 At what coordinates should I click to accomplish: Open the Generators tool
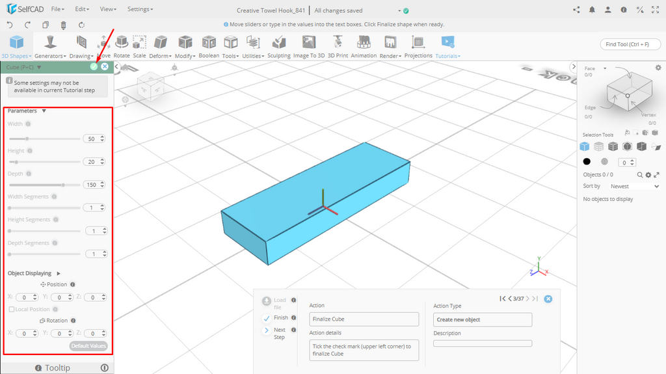(x=50, y=47)
